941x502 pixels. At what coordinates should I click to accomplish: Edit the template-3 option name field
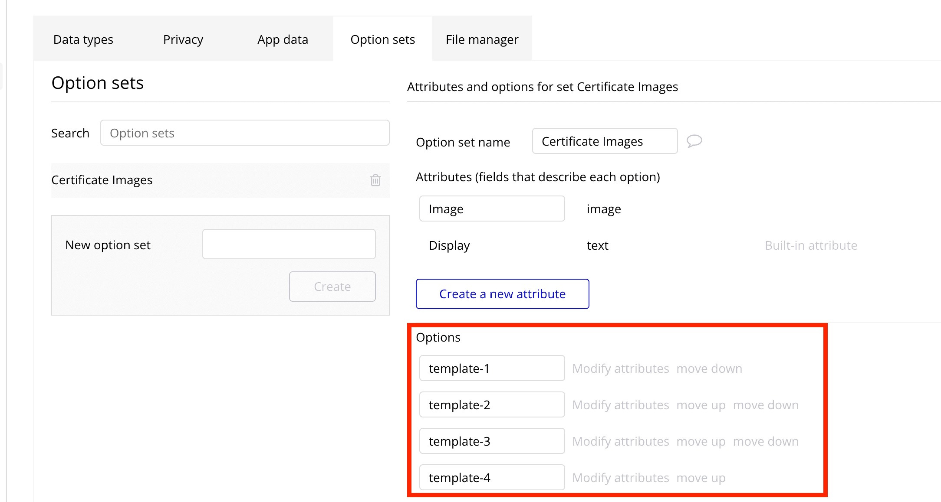(492, 441)
